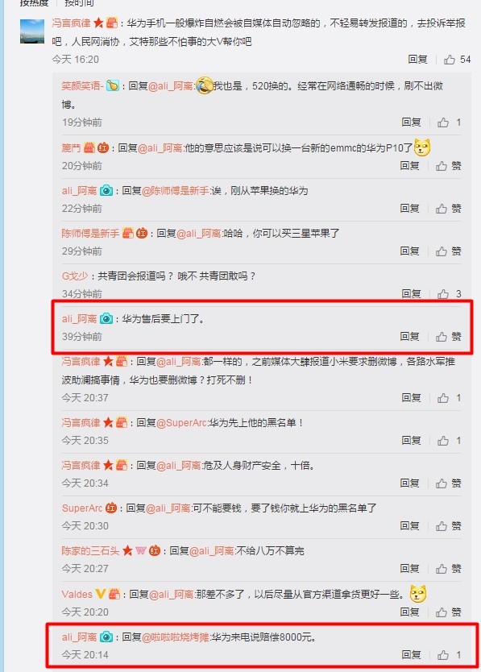The height and width of the screenshot is (672, 481).
Task: Click thumbs-up on 笑颜笑语 reply
Action: [443, 122]
